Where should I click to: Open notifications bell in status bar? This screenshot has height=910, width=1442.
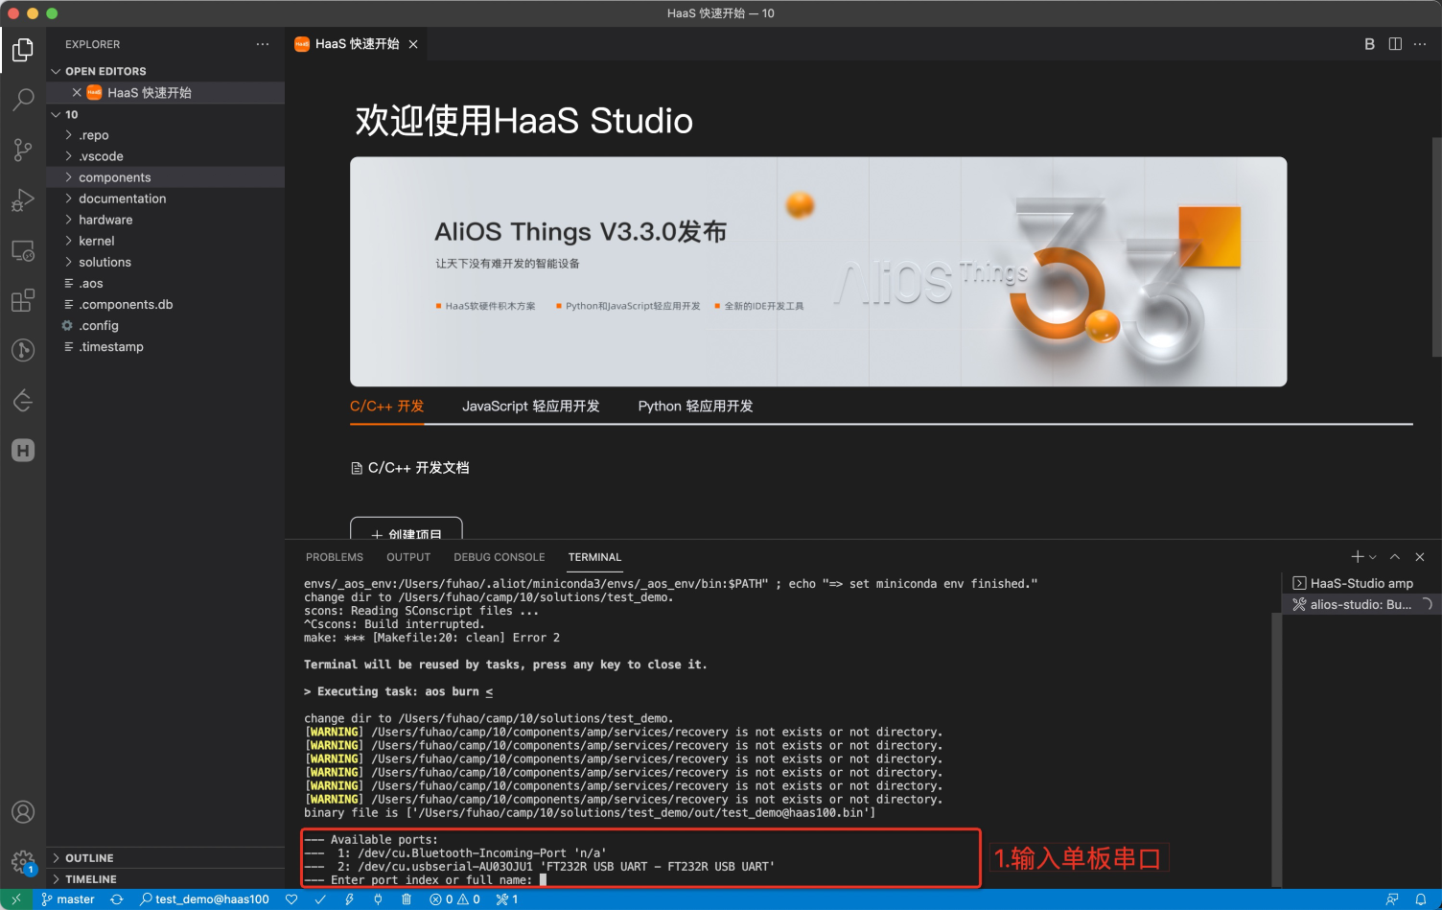pyautogui.click(x=1421, y=899)
